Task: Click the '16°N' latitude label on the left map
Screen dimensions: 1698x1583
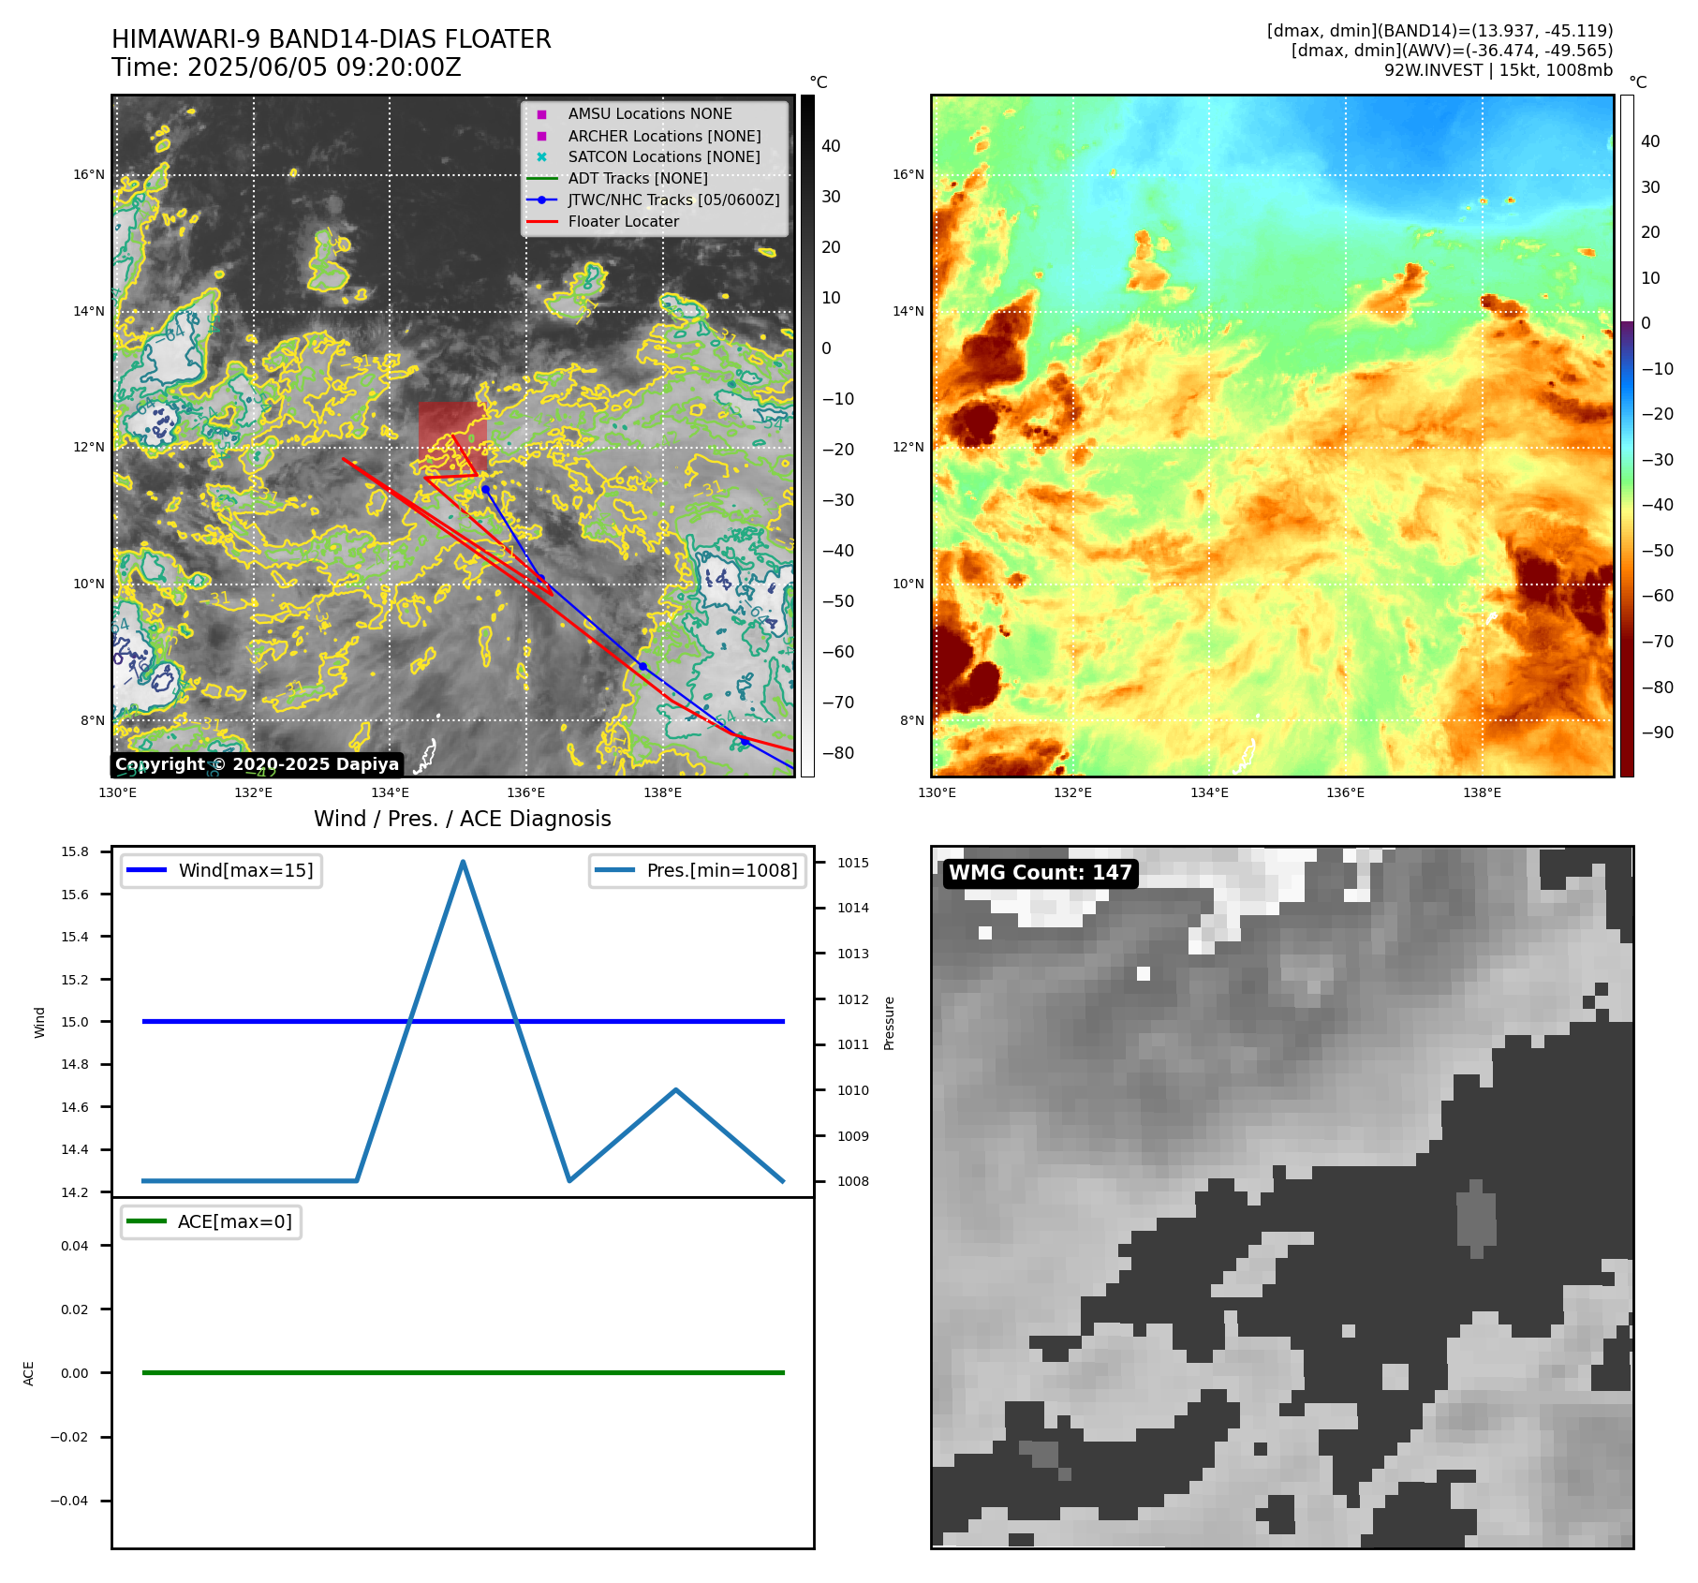Action: [x=89, y=174]
